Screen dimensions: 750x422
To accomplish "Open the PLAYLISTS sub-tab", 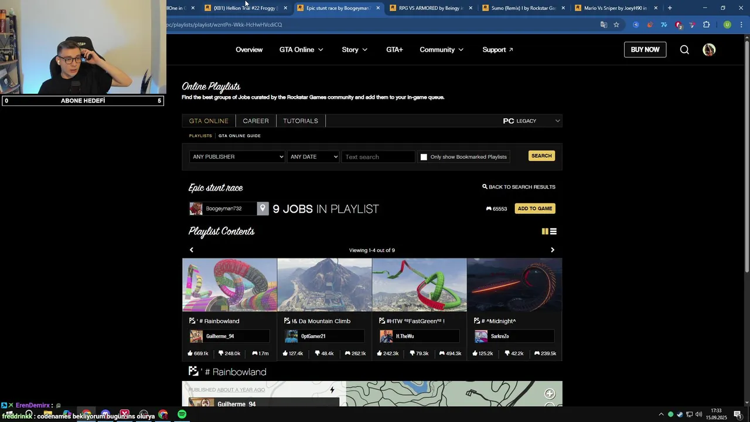I will coord(200,136).
